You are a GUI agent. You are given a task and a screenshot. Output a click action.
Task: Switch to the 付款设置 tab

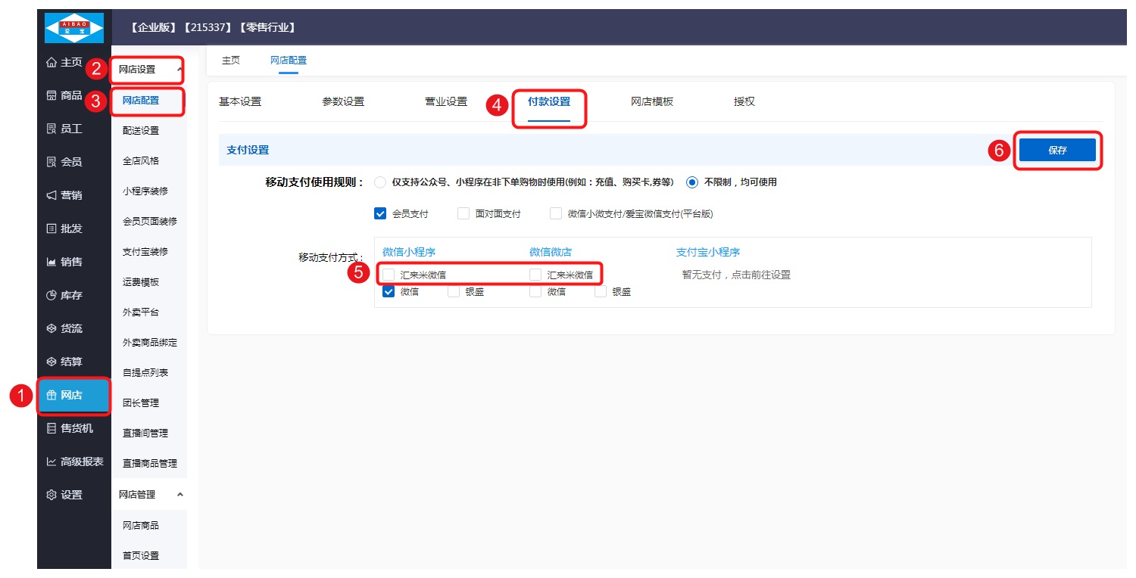pyautogui.click(x=549, y=101)
